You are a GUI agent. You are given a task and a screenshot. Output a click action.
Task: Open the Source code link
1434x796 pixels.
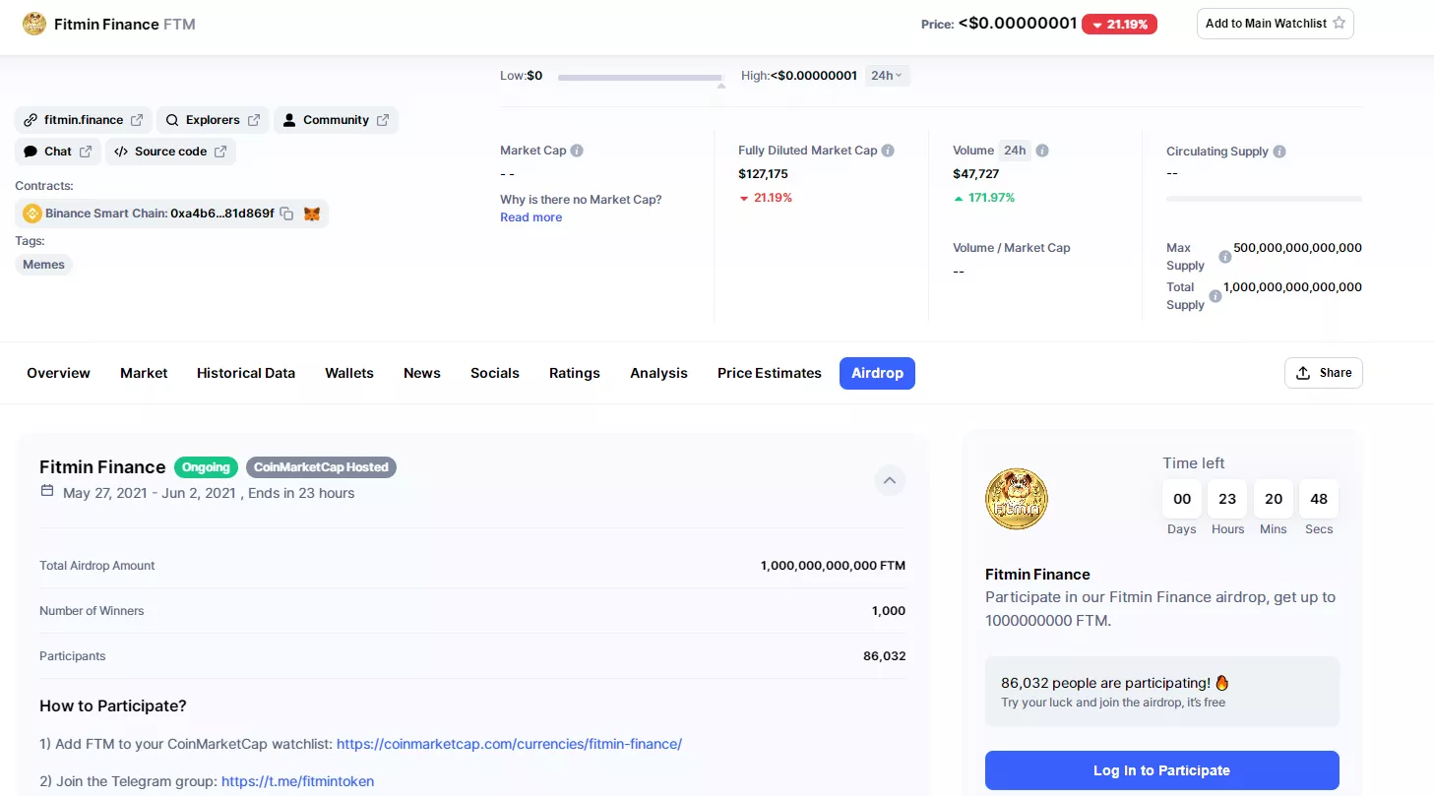click(x=170, y=152)
